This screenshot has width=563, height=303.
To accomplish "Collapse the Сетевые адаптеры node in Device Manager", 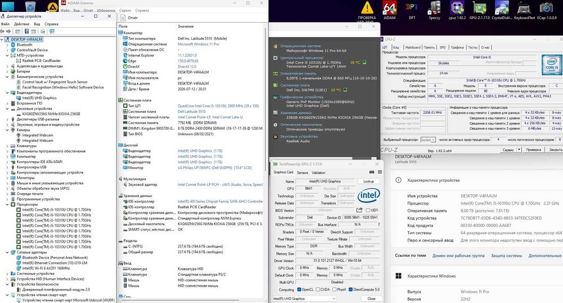I will pos(7,252).
